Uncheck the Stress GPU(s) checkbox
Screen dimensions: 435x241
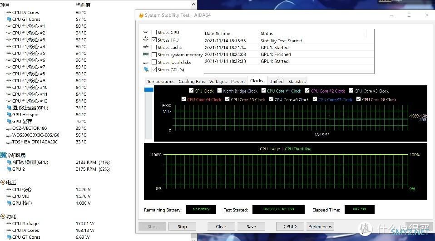pyautogui.click(x=154, y=69)
